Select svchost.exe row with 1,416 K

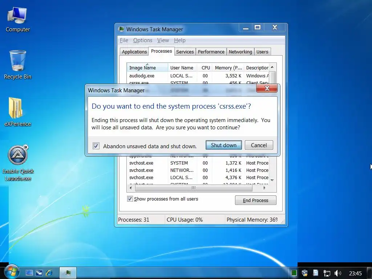198,170
